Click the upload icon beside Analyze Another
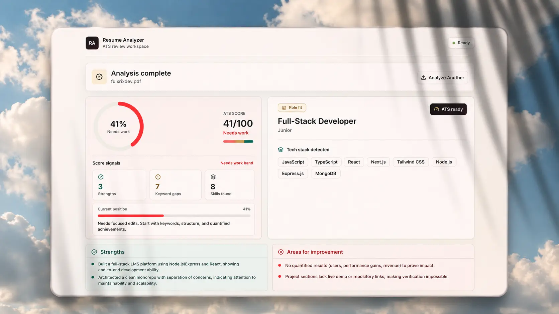Image resolution: width=559 pixels, height=314 pixels. 423,77
